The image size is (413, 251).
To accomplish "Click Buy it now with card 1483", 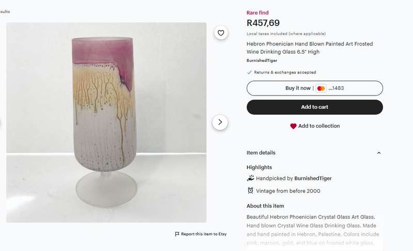I will (x=315, y=88).
